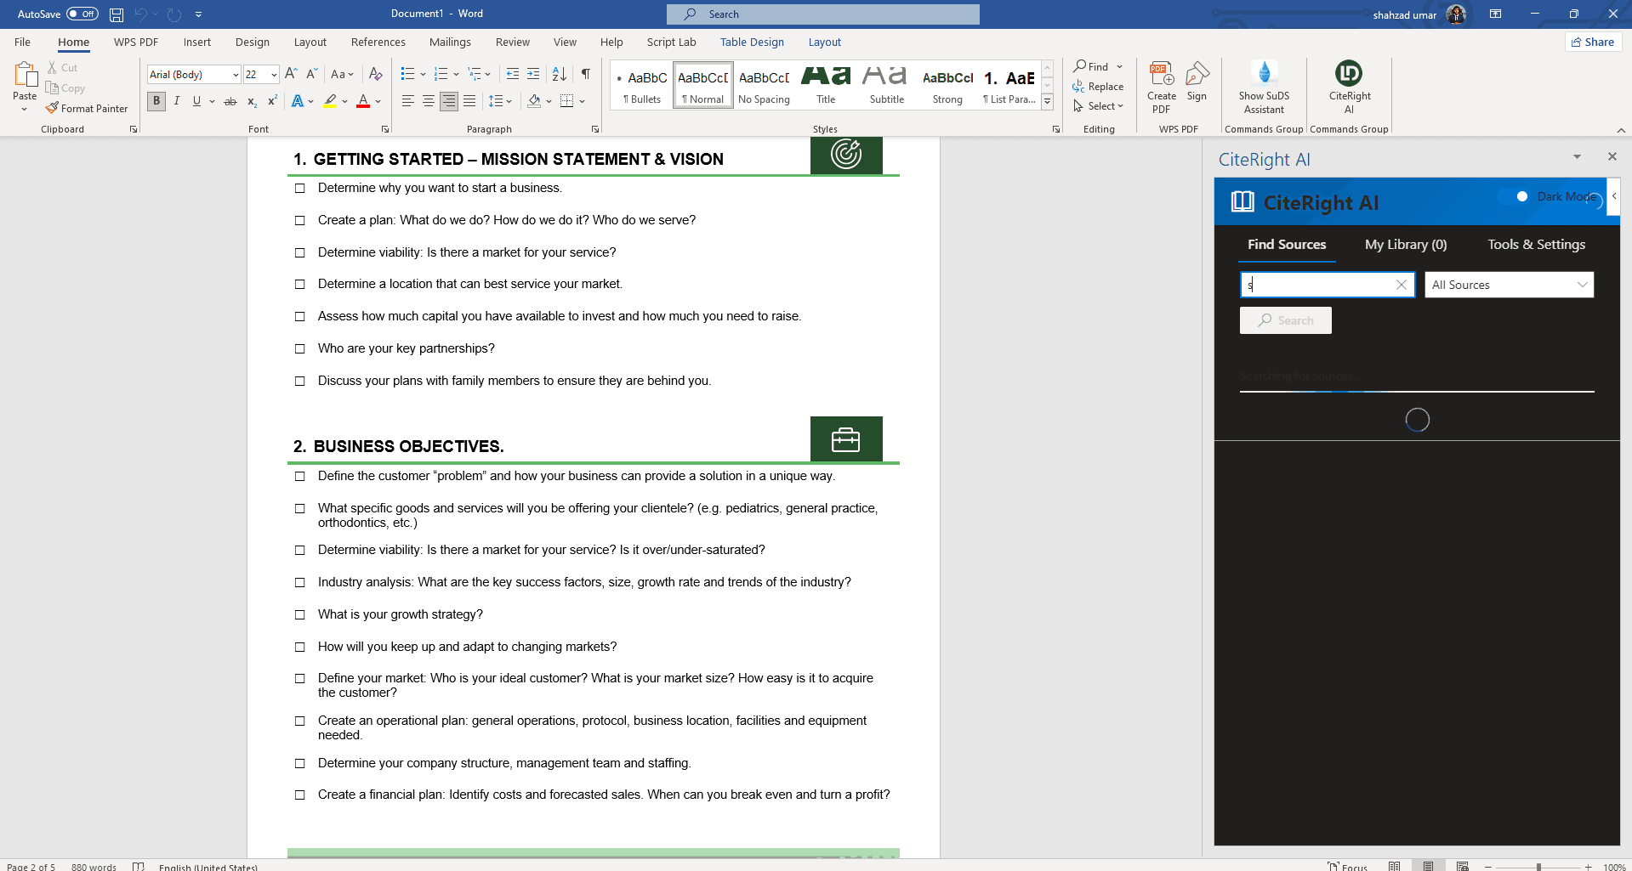
Task: Click the title bar Search box
Action: pyautogui.click(x=823, y=14)
